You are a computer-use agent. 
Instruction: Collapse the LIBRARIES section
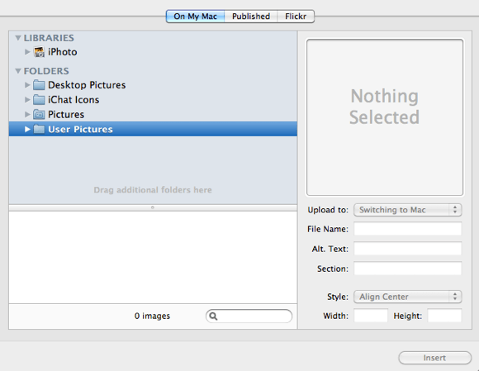(18, 38)
